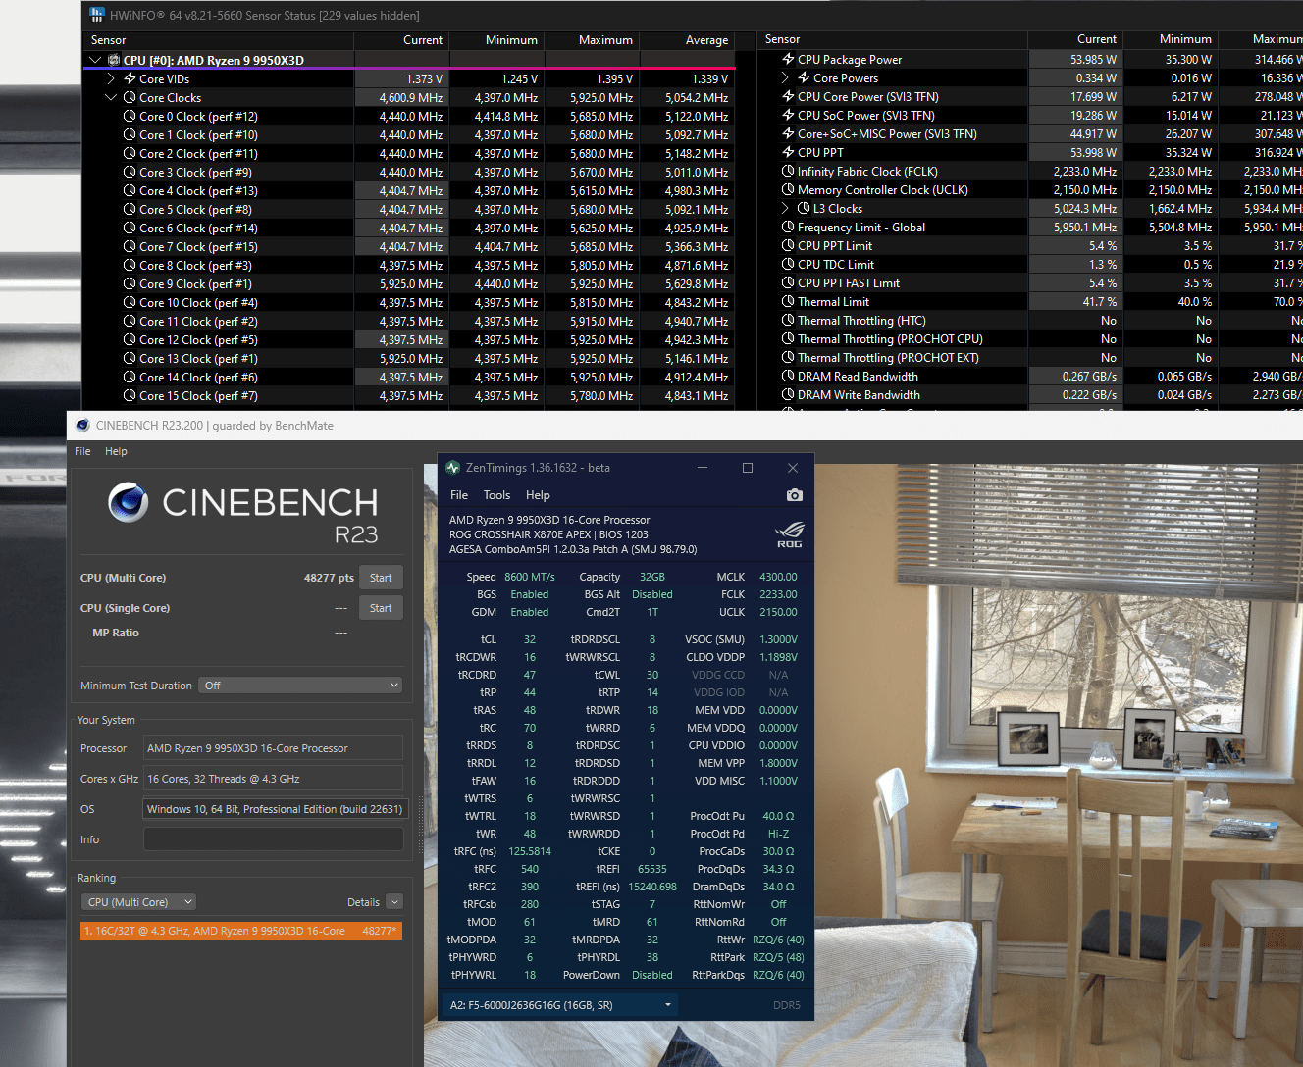This screenshot has height=1067, width=1303.
Task: Start the CPU (Single Core) test
Action: 381,608
